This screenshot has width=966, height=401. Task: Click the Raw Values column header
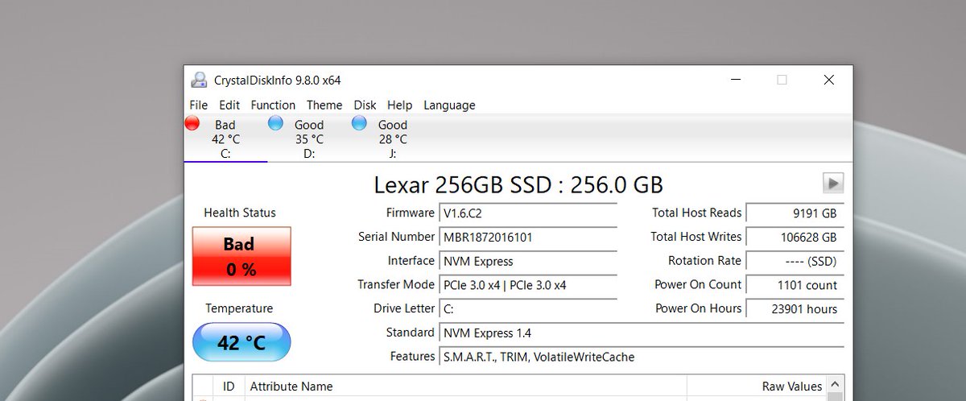click(x=756, y=387)
